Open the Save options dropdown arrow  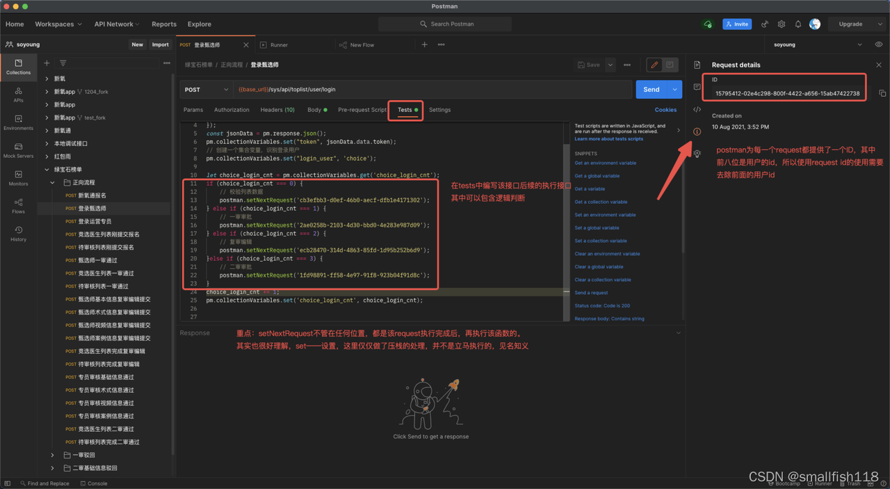[610, 65]
